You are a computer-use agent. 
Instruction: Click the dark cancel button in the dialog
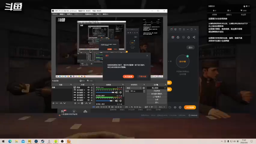[x=142, y=76]
